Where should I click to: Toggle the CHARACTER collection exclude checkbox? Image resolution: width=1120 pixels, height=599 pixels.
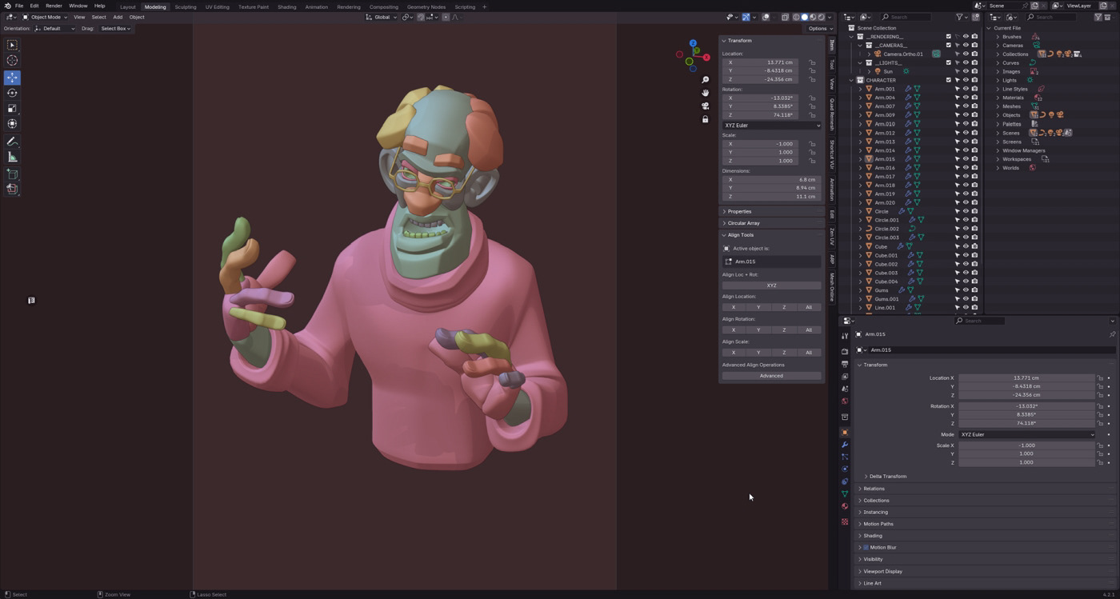pos(949,80)
